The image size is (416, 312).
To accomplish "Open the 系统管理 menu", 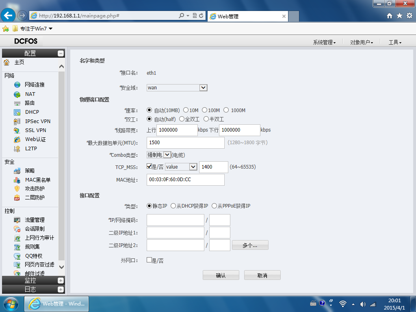I will [324, 42].
